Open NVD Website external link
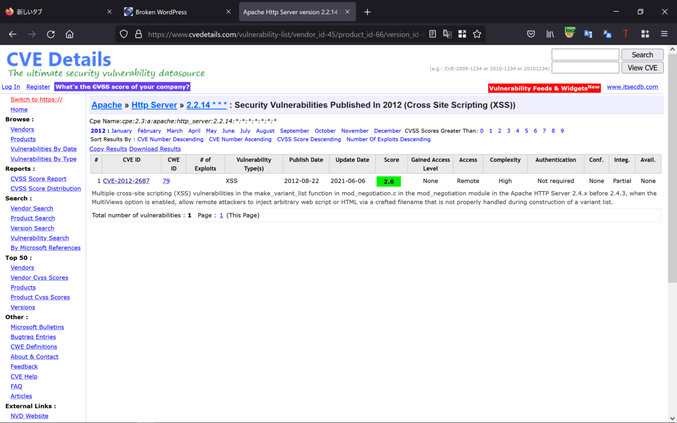Image resolution: width=677 pixels, height=423 pixels. click(29, 416)
